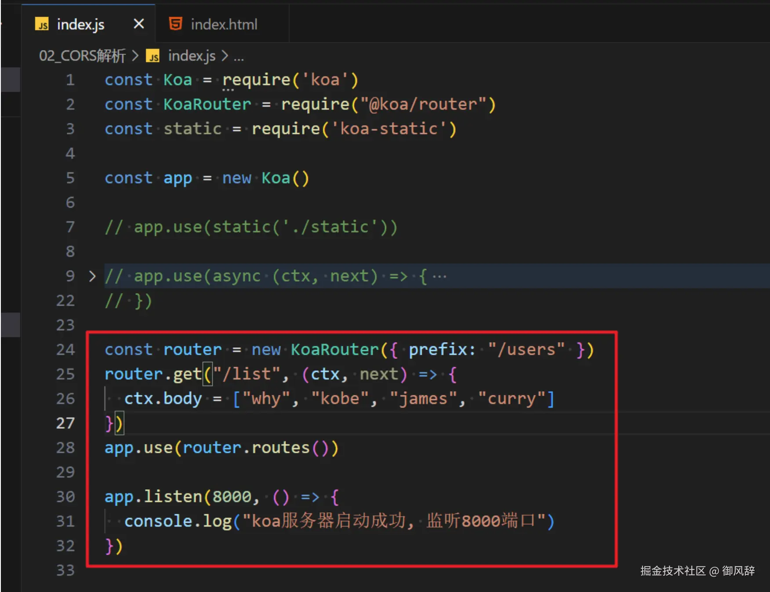Click the app variable on line 5
The width and height of the screenshot is (770, 592).
coord(178,178)
